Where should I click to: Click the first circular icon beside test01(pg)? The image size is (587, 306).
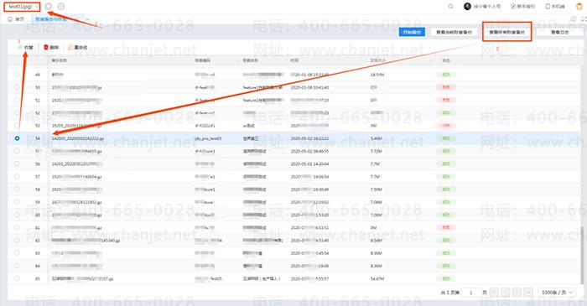pyautogui.click(x=49, y=7)
